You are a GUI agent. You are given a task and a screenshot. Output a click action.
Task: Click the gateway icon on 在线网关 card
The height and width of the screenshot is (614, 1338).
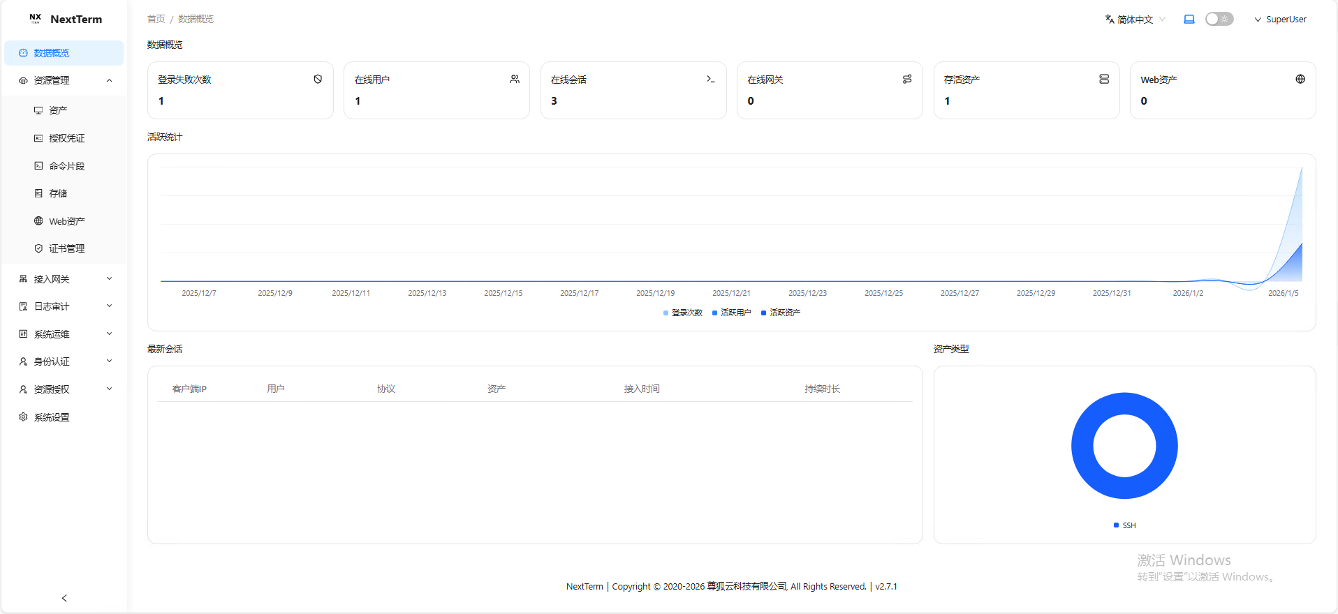tap(907, 80)
